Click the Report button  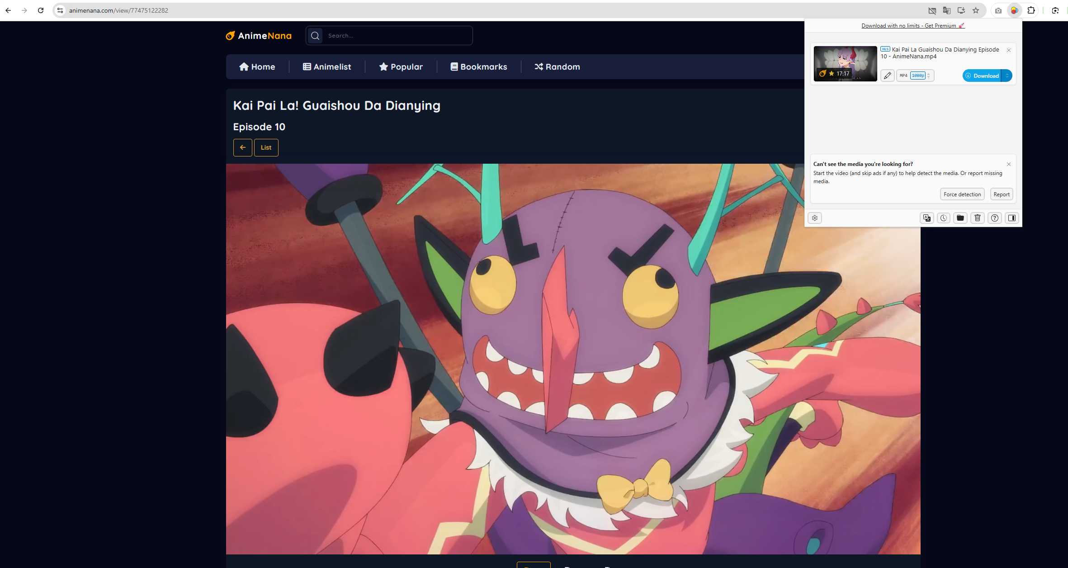click(1002, 194)
